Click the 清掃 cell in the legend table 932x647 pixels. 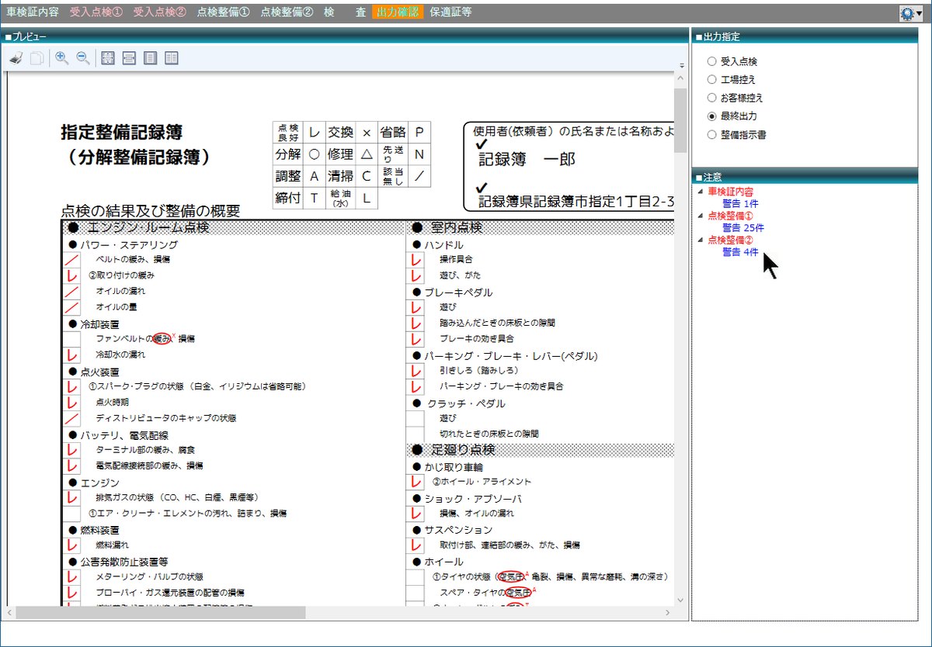tap(340, 176)
